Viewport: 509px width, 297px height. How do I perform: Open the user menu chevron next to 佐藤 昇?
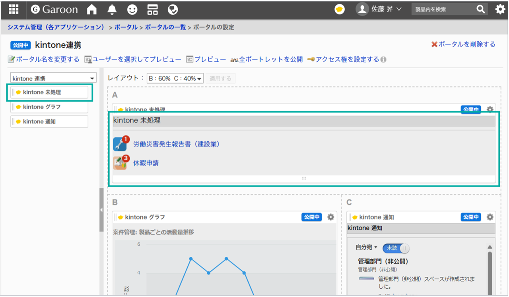(x=399, y=9)
